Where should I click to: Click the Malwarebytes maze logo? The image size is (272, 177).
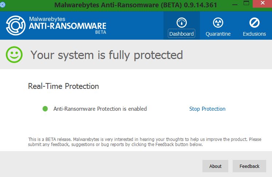(16, 25)
